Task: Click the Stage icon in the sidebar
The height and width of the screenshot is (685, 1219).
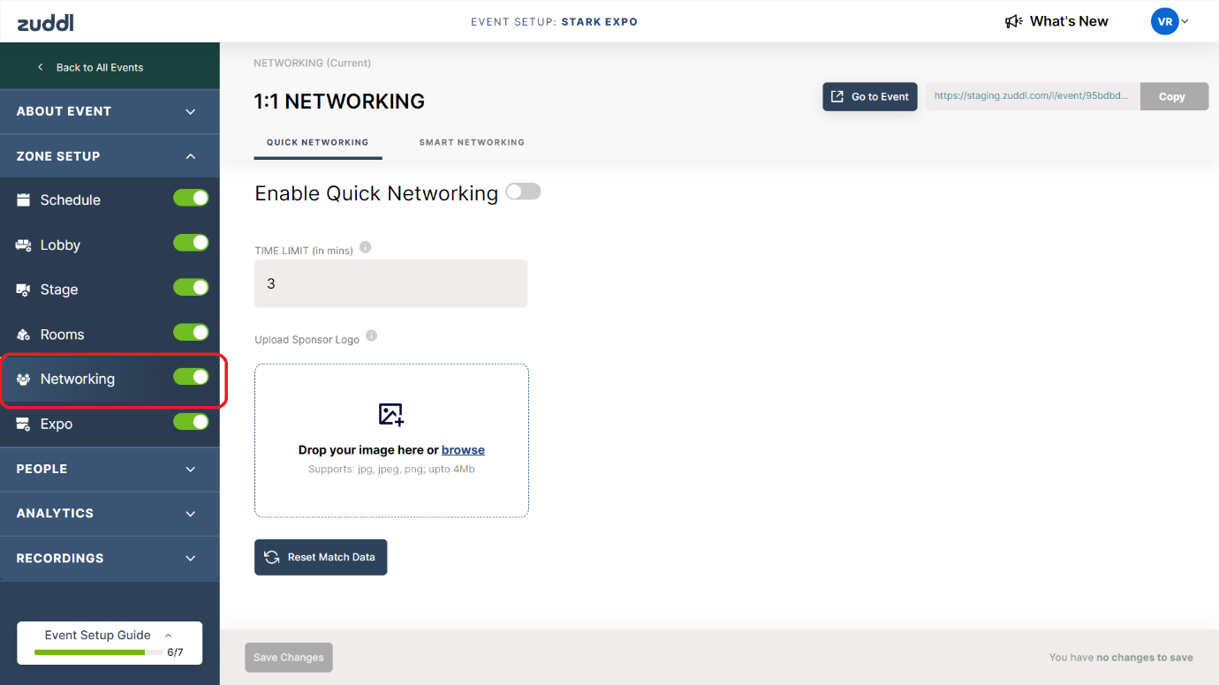Action: point(24,290)
